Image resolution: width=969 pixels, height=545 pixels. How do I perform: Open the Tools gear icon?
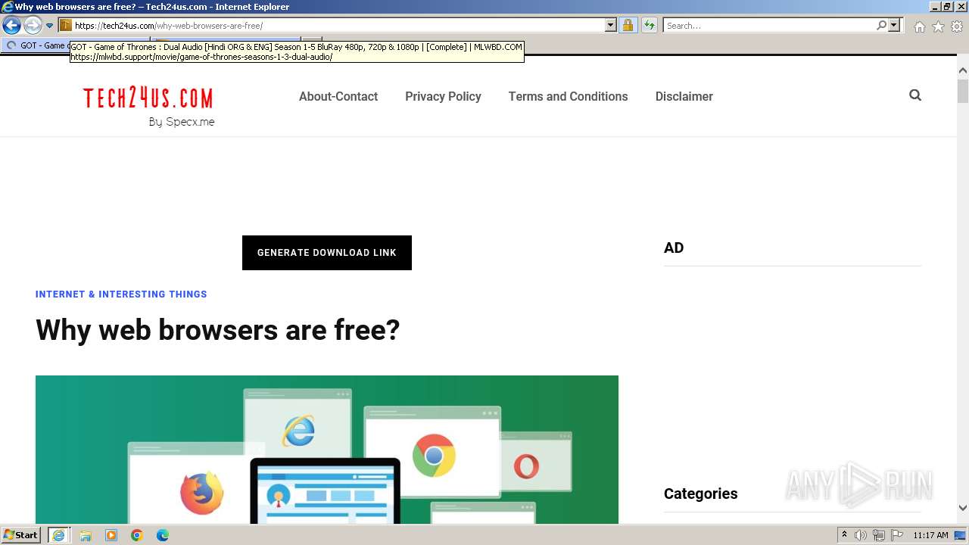point(957,26)
